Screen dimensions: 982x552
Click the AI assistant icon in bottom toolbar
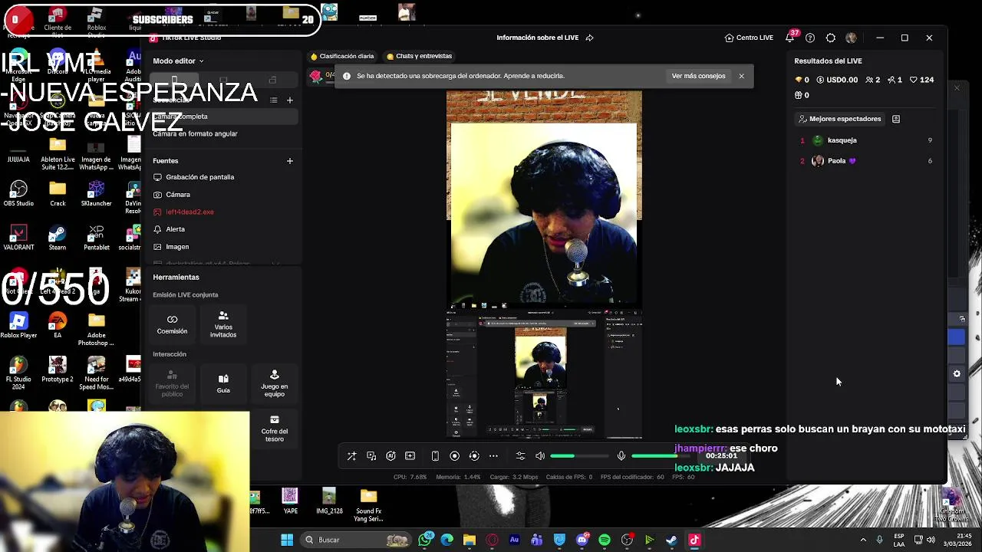click(x=390, y=456)
